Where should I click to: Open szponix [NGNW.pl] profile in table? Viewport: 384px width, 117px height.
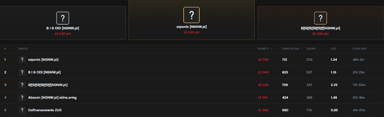(43, 60)
